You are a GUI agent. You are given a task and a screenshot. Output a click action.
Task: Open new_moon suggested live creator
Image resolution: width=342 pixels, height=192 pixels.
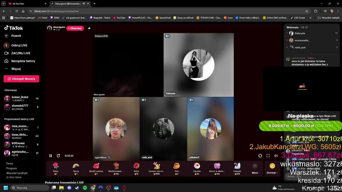(x=21, y=127)
